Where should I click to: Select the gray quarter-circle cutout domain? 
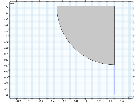pos(94,28)
